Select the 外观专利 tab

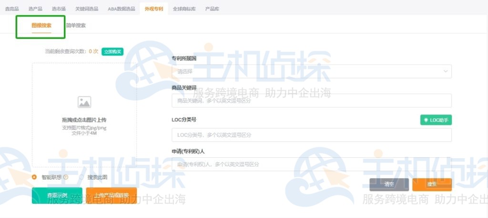pyautogui.click(x=154, y=9)
